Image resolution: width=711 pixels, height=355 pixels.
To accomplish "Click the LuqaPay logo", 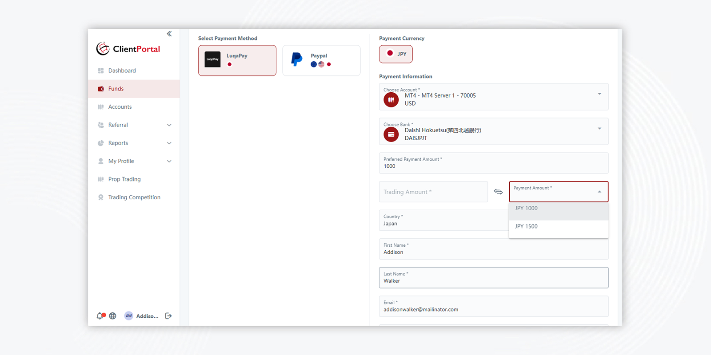I will coord(212,59).
